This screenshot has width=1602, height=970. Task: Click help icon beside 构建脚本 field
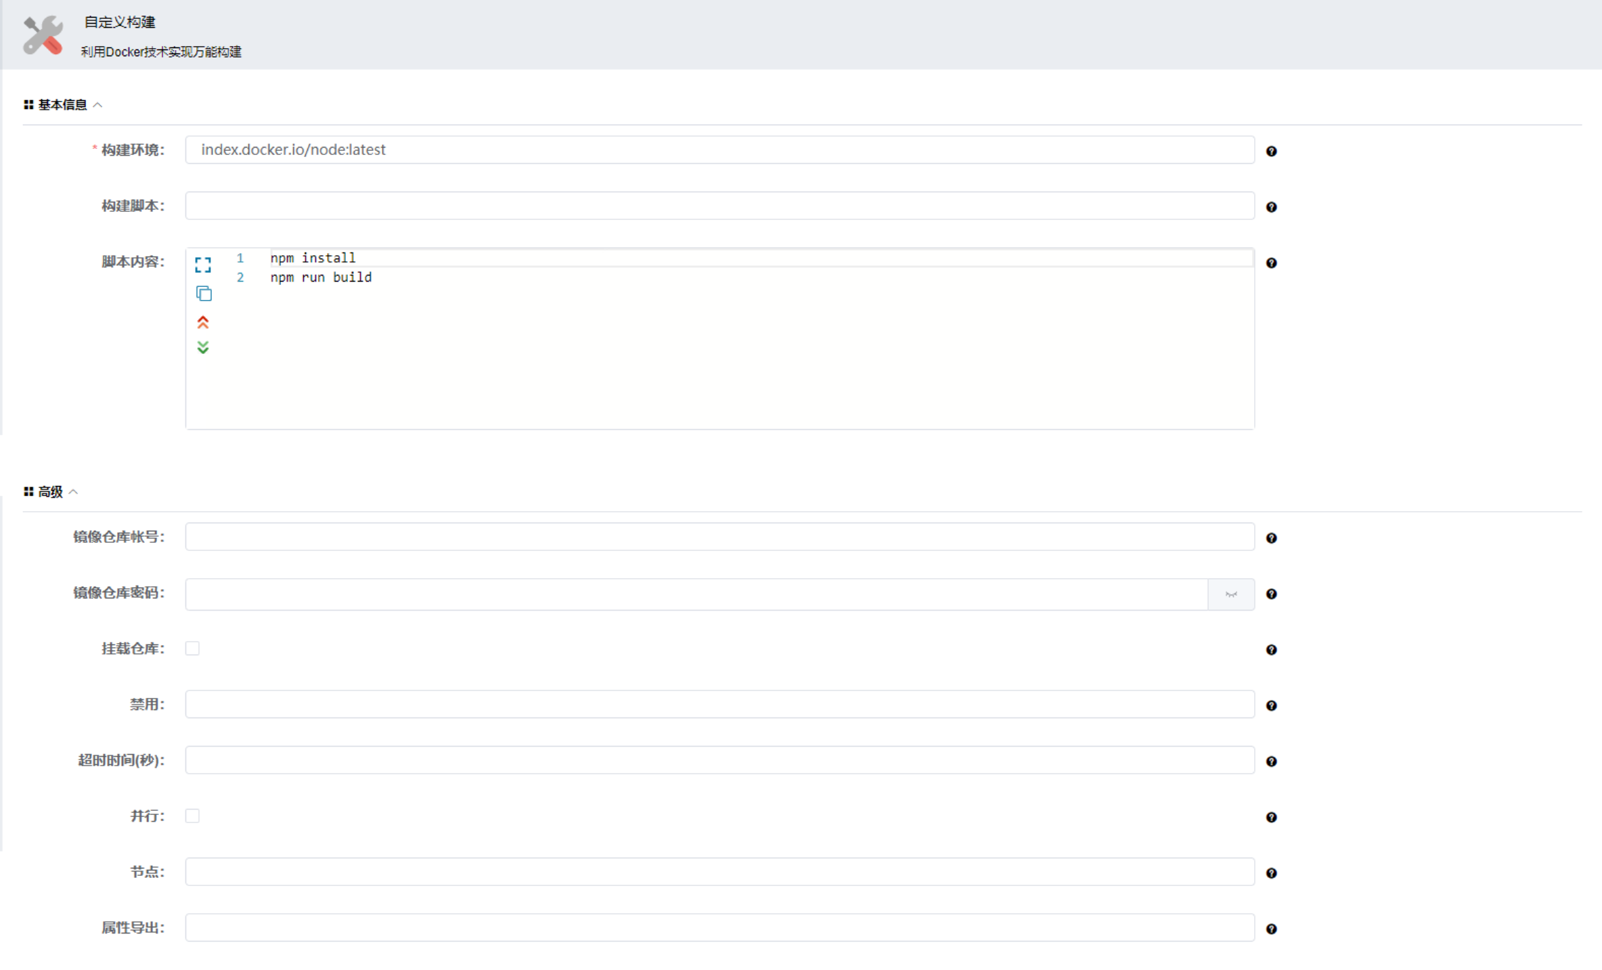point(1271,207)
